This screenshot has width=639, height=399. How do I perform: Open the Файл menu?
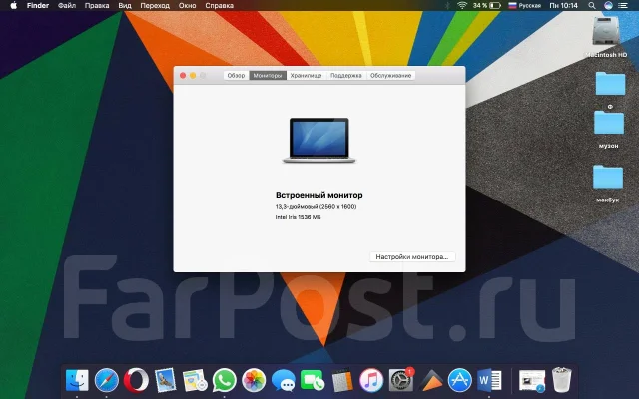tap(67, 6)
